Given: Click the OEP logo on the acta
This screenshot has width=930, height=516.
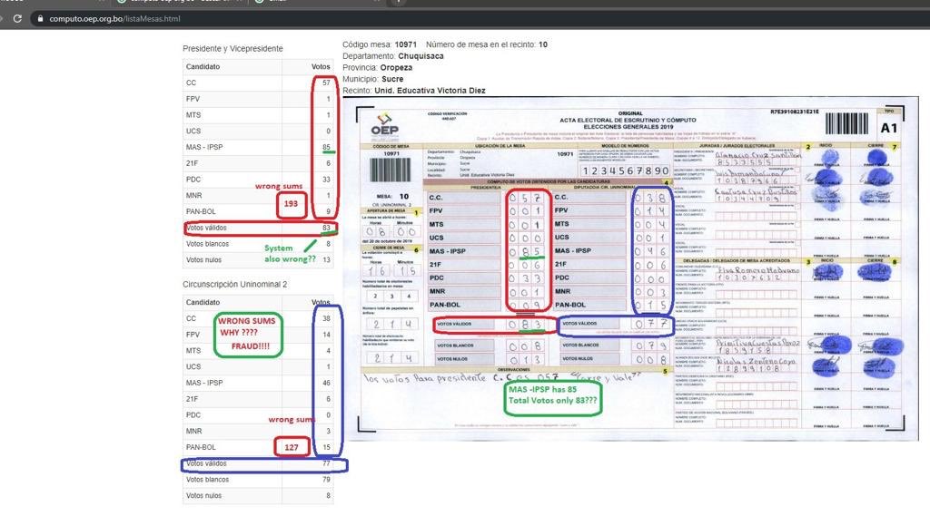Looking at the screenshot, I should (385, 125).
